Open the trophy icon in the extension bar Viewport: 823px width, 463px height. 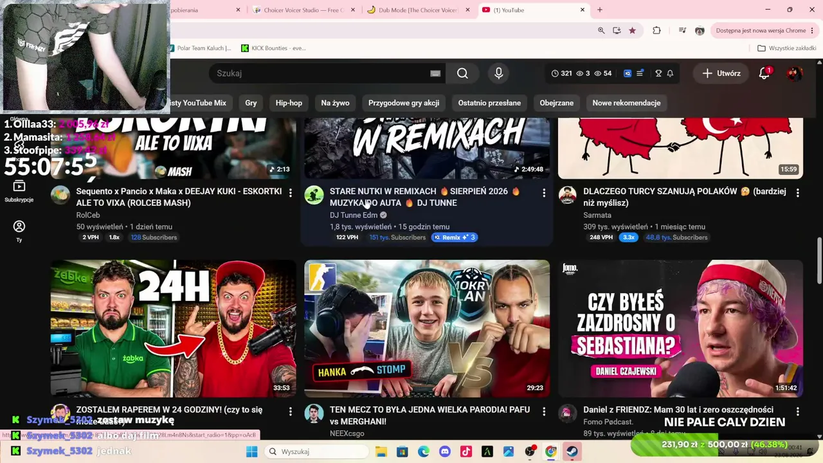pos(658,73)
